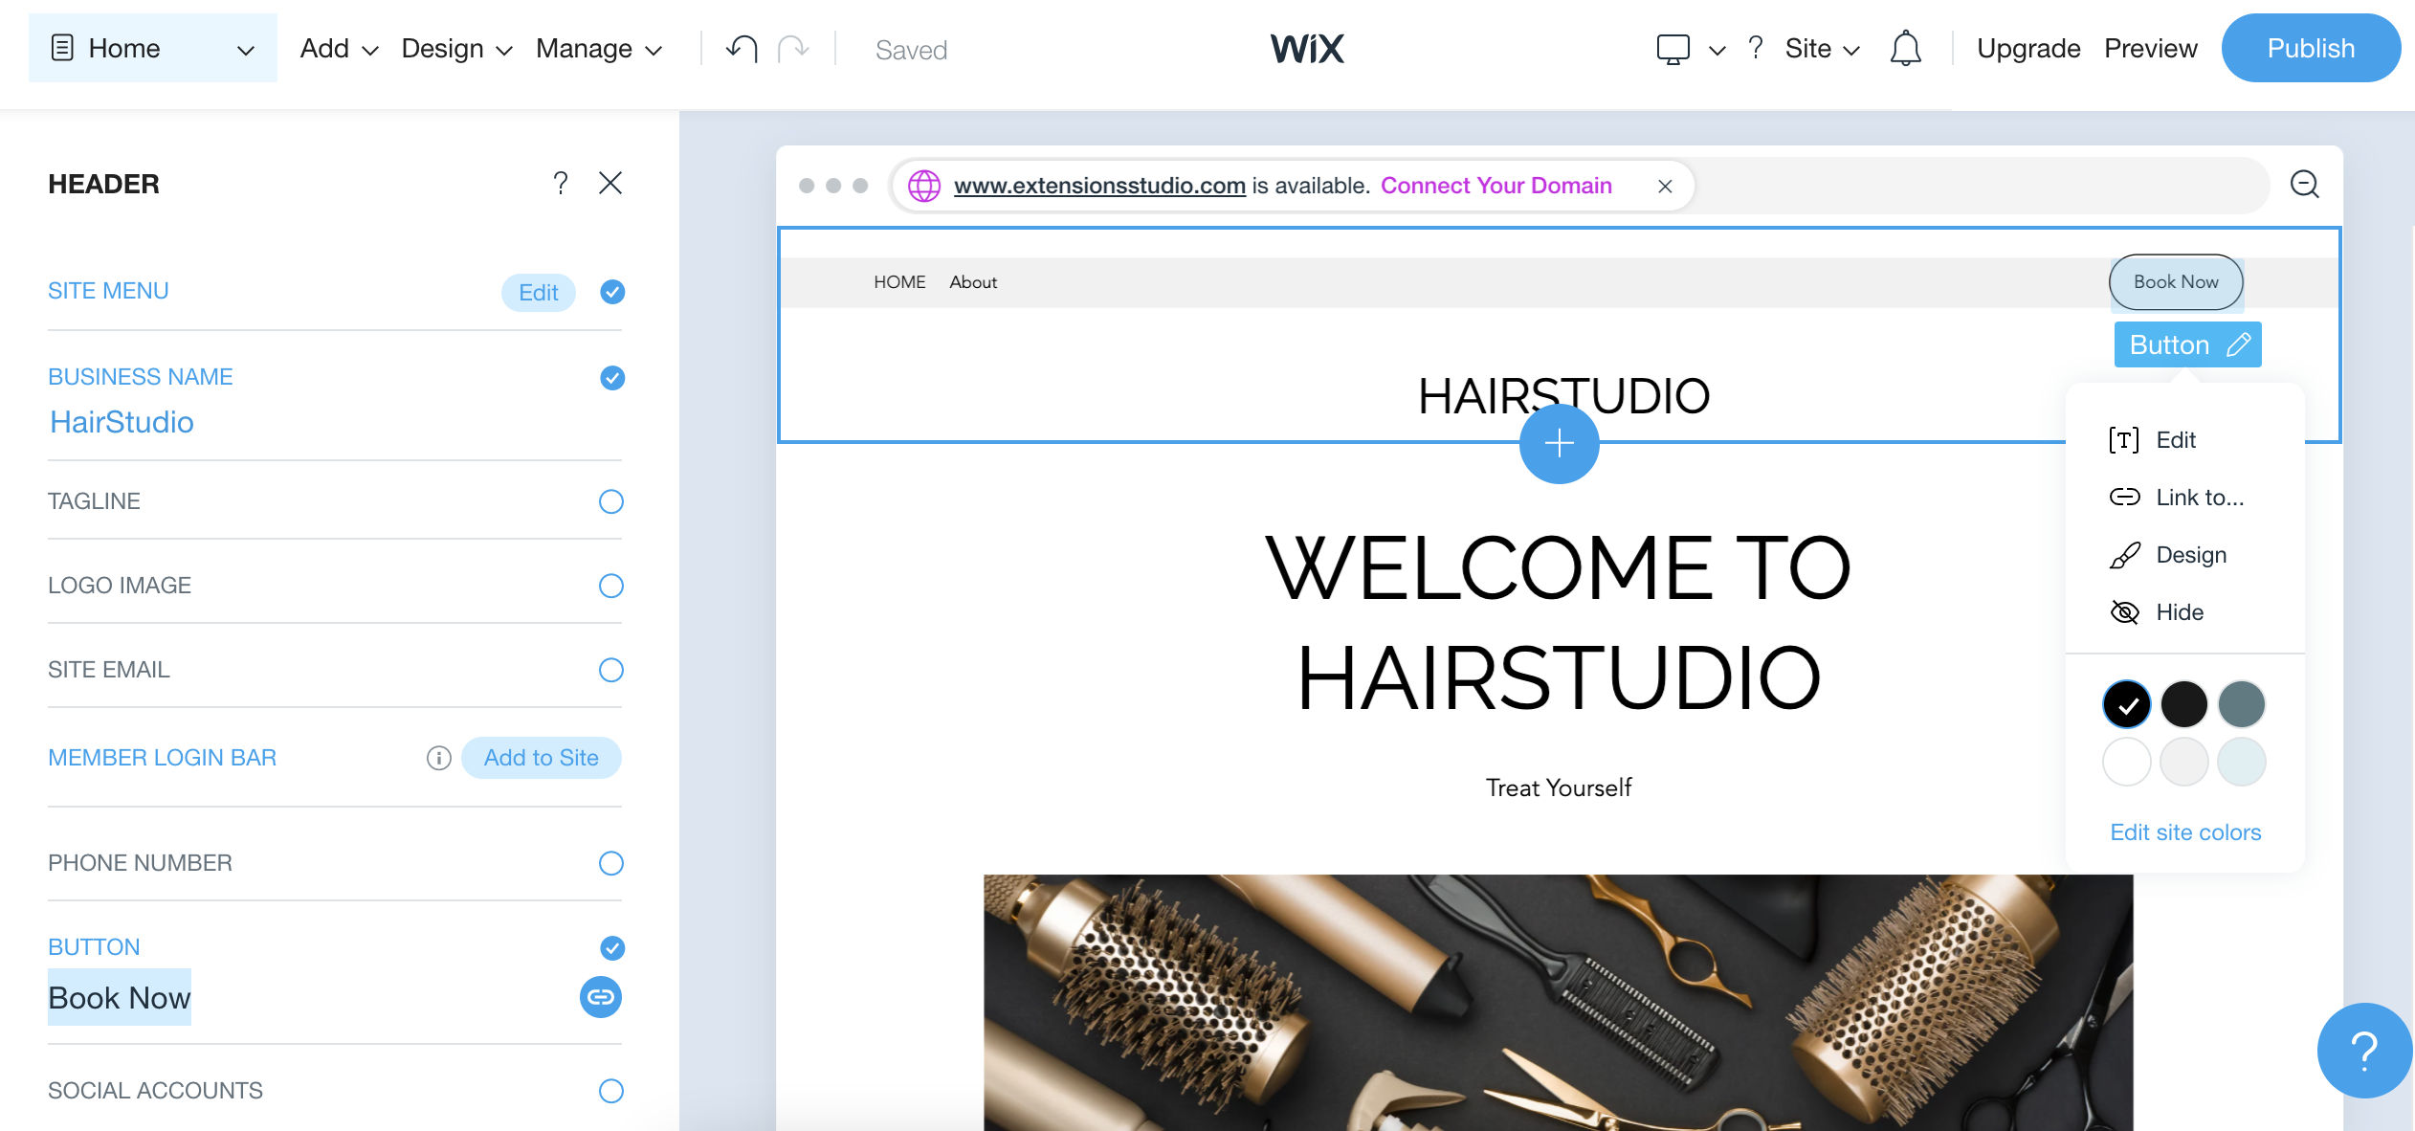Select the gray-blue color swatch
Screen dimensions: 2415x1131
[2241, 705]
